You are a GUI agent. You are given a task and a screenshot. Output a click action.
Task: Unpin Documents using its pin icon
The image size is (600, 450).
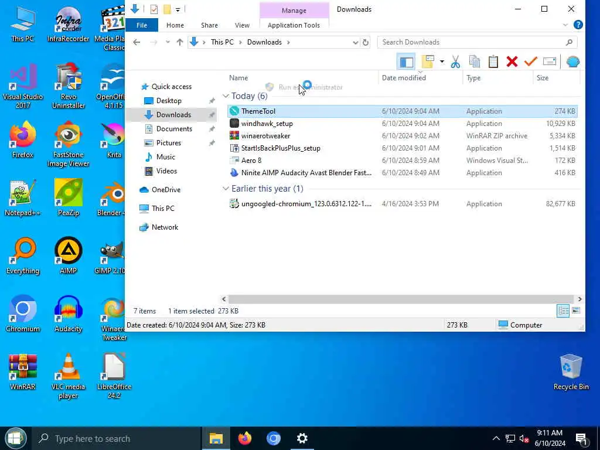point(212,129)
